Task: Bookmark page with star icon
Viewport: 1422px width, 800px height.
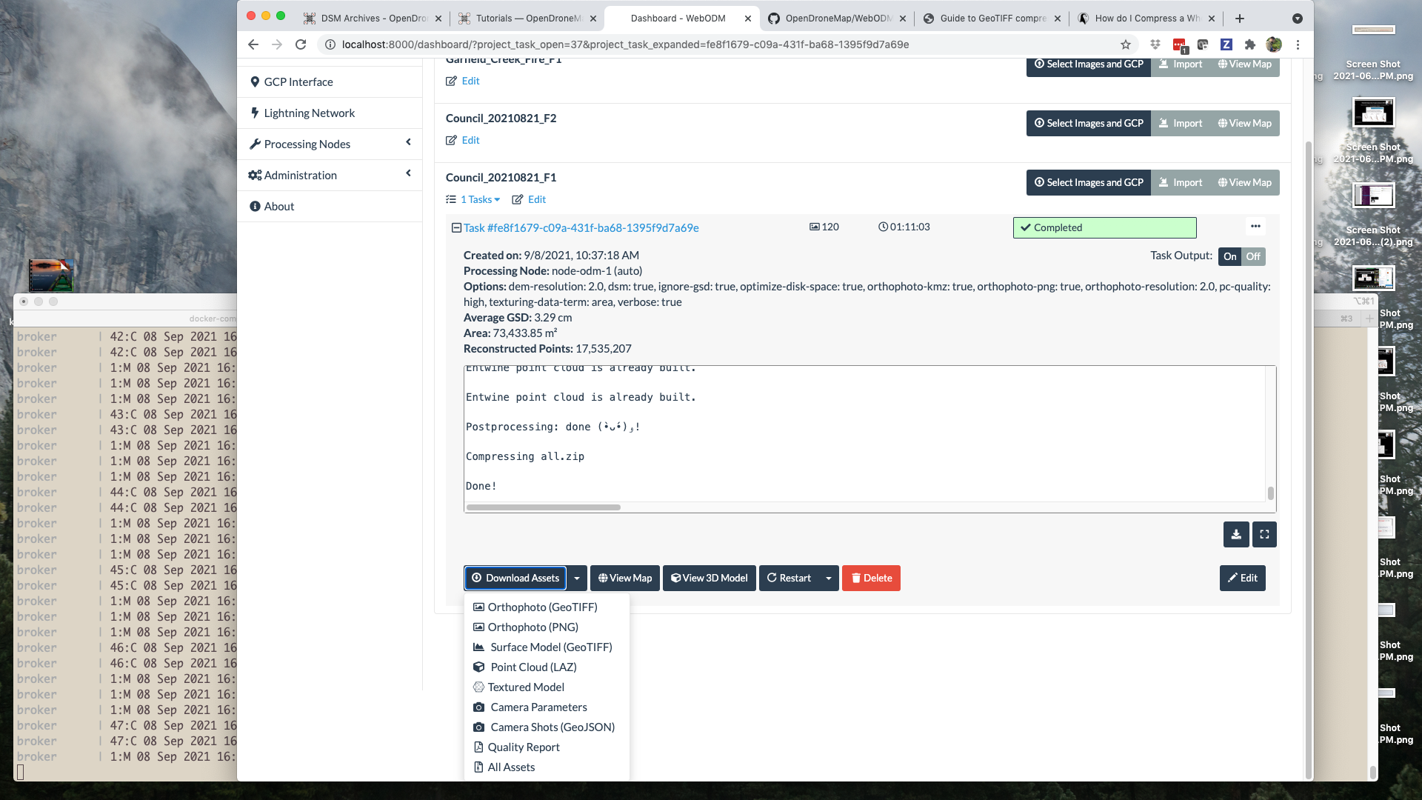Action: click(x=1126, y=44)
